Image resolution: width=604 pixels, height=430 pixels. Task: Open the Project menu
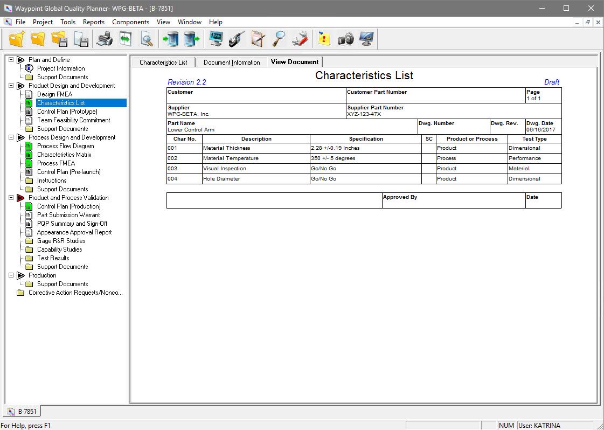point(43,22)
